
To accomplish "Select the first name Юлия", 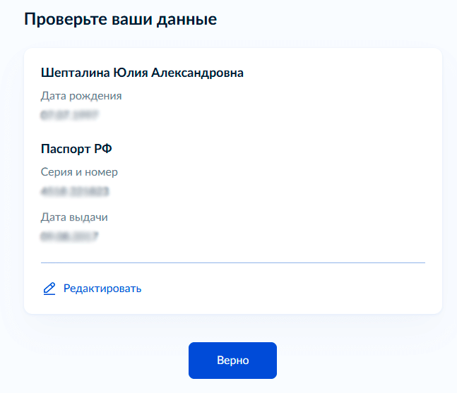I will pyautogui.click(x=131, y=73).
